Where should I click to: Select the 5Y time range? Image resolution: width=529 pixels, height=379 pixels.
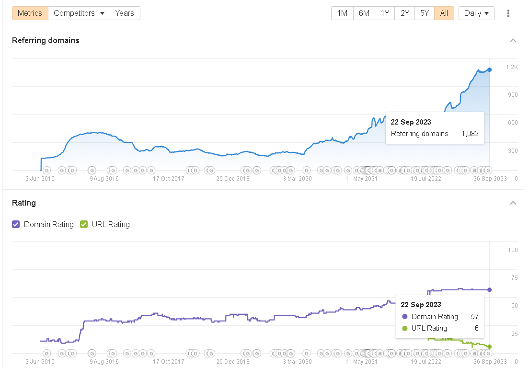coord(425,13)
